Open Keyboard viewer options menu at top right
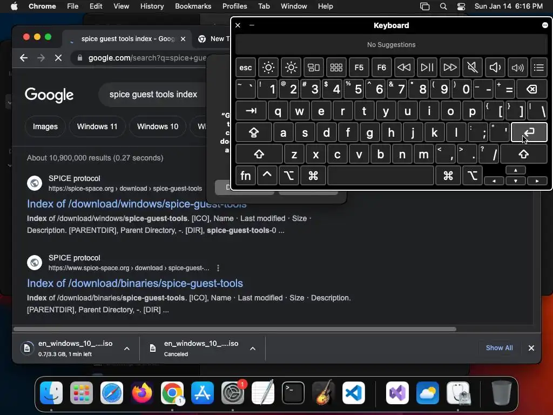Screen dimensions: 553x415 (545, 25)
